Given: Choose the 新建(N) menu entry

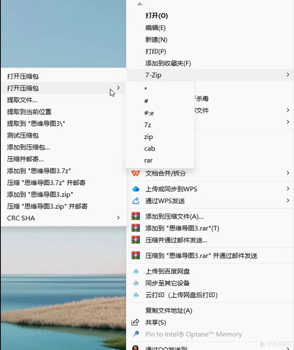Looking at the screenshot, I should click(156, 40).
